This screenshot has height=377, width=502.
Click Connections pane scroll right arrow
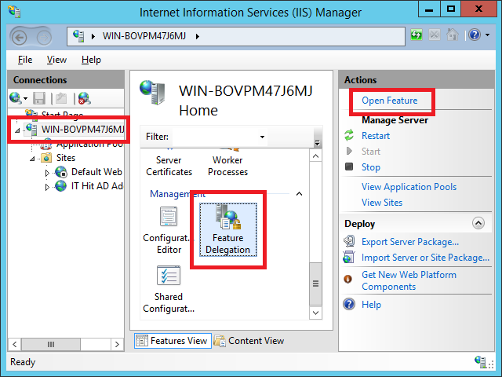[117, 344]
